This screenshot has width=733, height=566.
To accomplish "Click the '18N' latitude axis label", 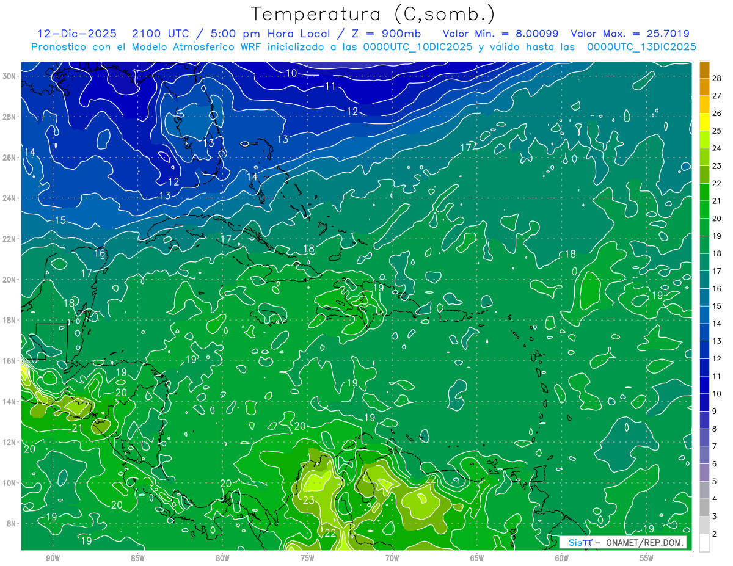I will point(10,320).
